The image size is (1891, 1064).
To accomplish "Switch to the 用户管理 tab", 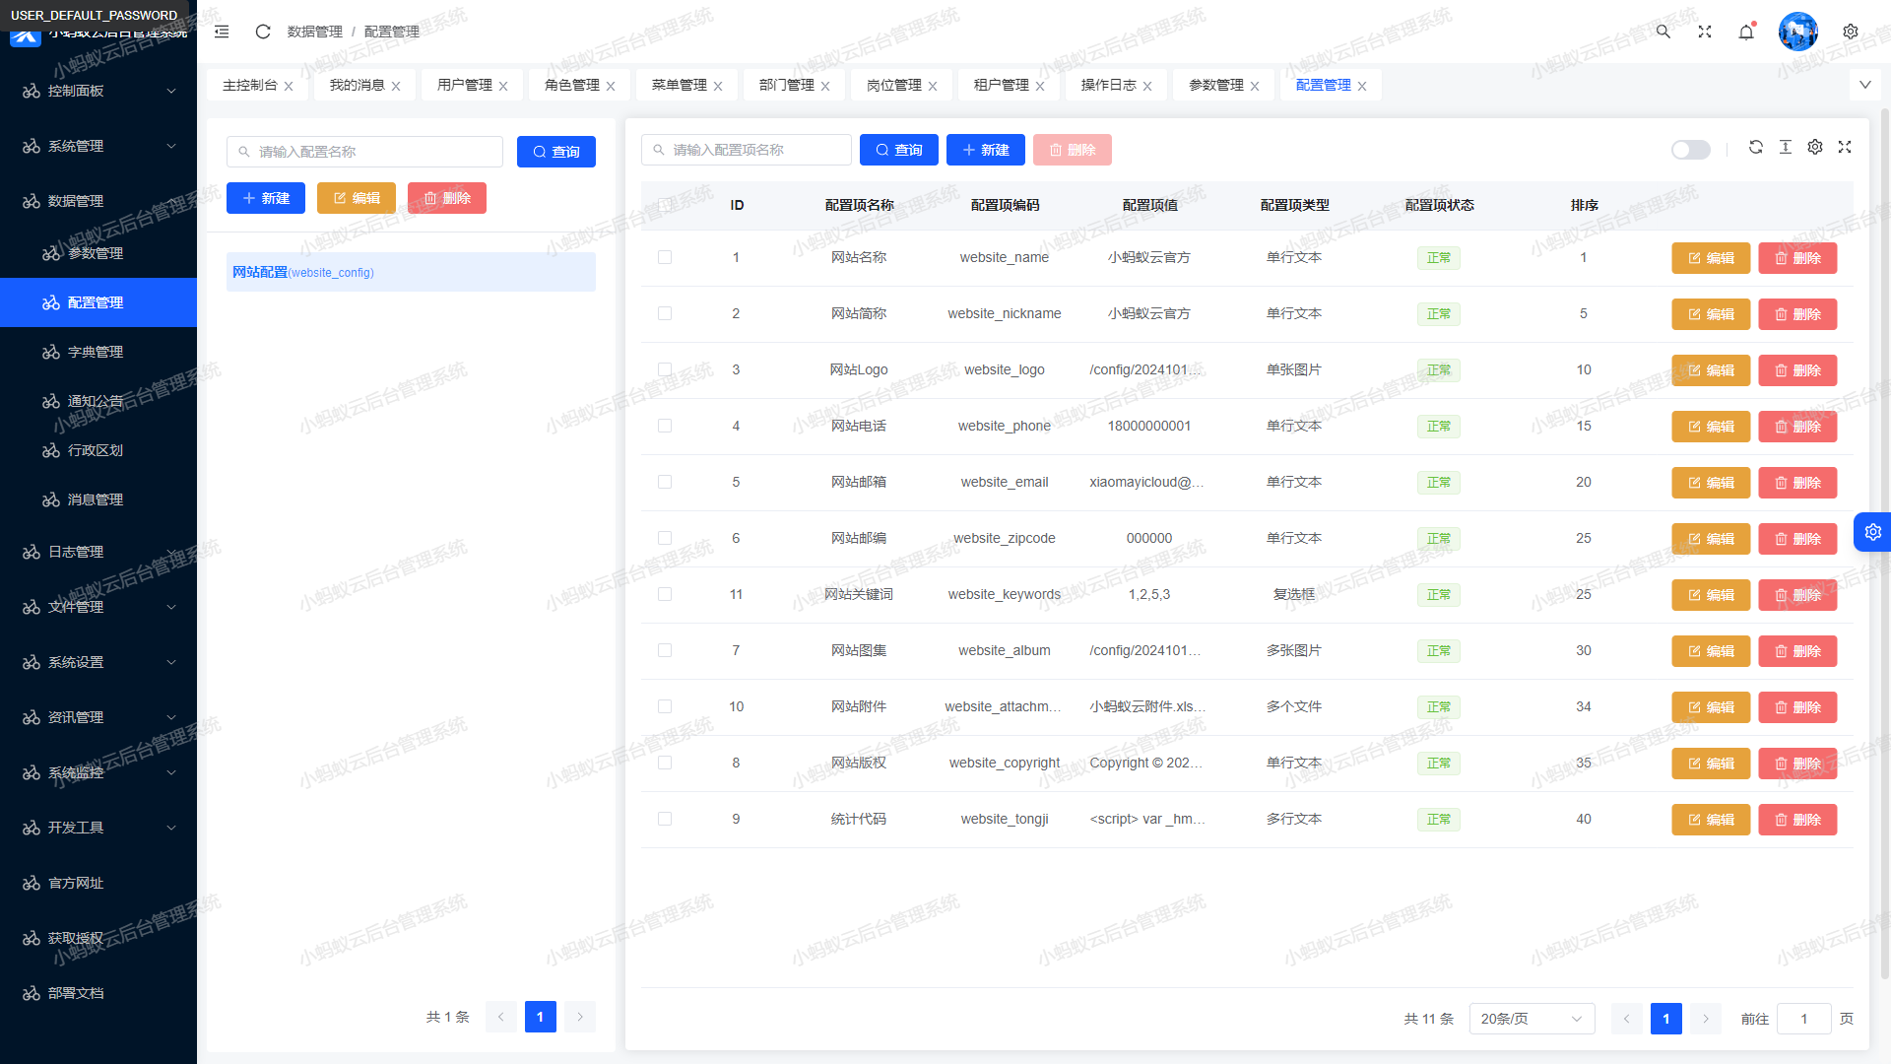I will coord(465,85).
